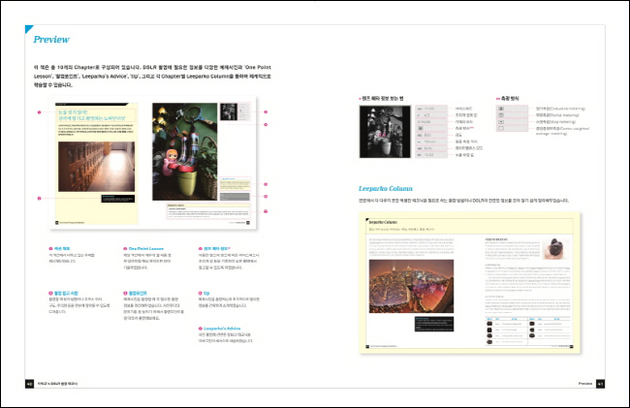This screenshot has width=630, height=408.
Task: Click the Evaluative metering icon
Action: (500, 111)
